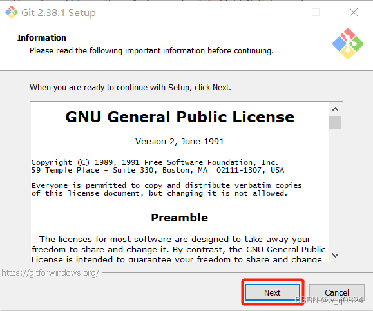Click 'The licenses for most software' line
The width and height of the screenshot is (373, 311).
(175, 239)
